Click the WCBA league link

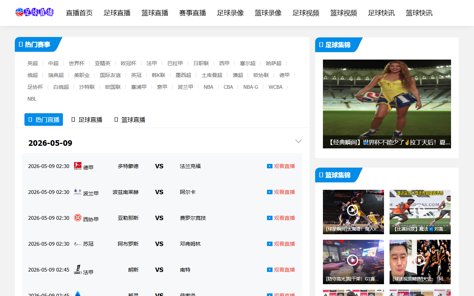(276, 87)
